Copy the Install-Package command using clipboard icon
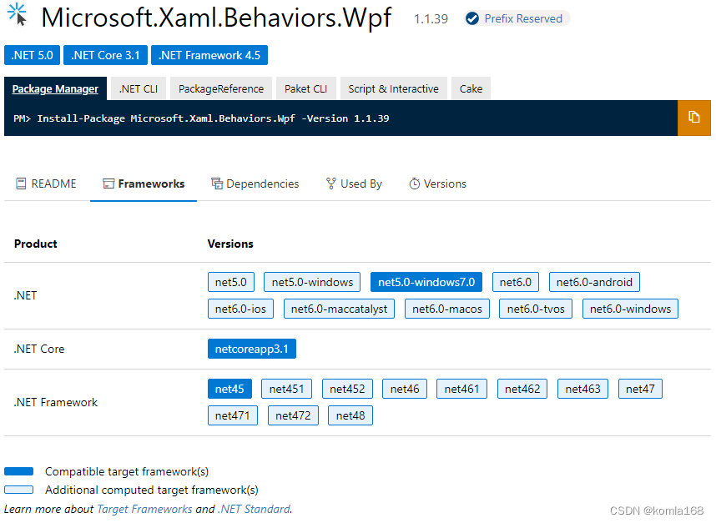Image resolution: width=716 pixels, height=523 pixels. point(695,118)
